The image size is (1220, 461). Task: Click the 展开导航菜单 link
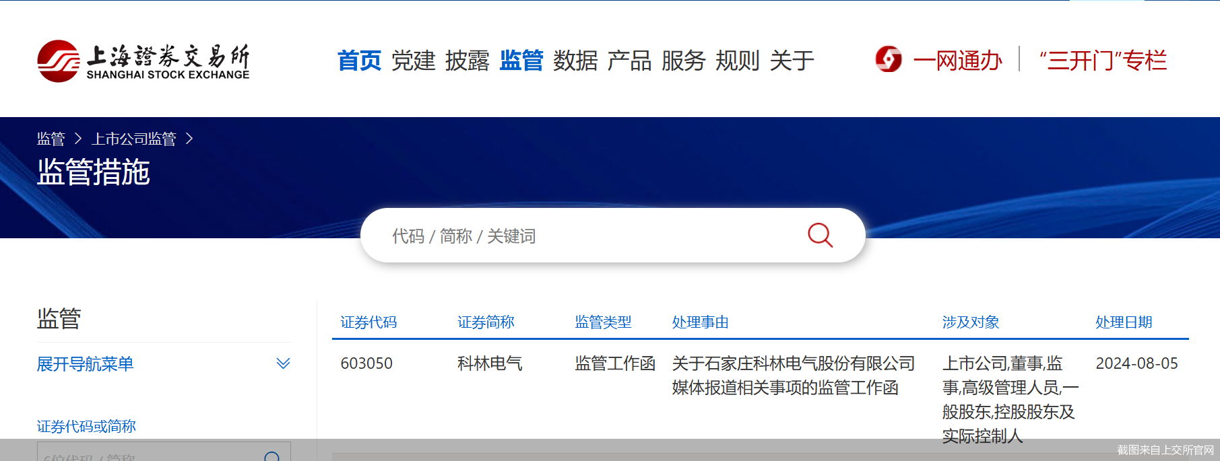pos(85,364)
